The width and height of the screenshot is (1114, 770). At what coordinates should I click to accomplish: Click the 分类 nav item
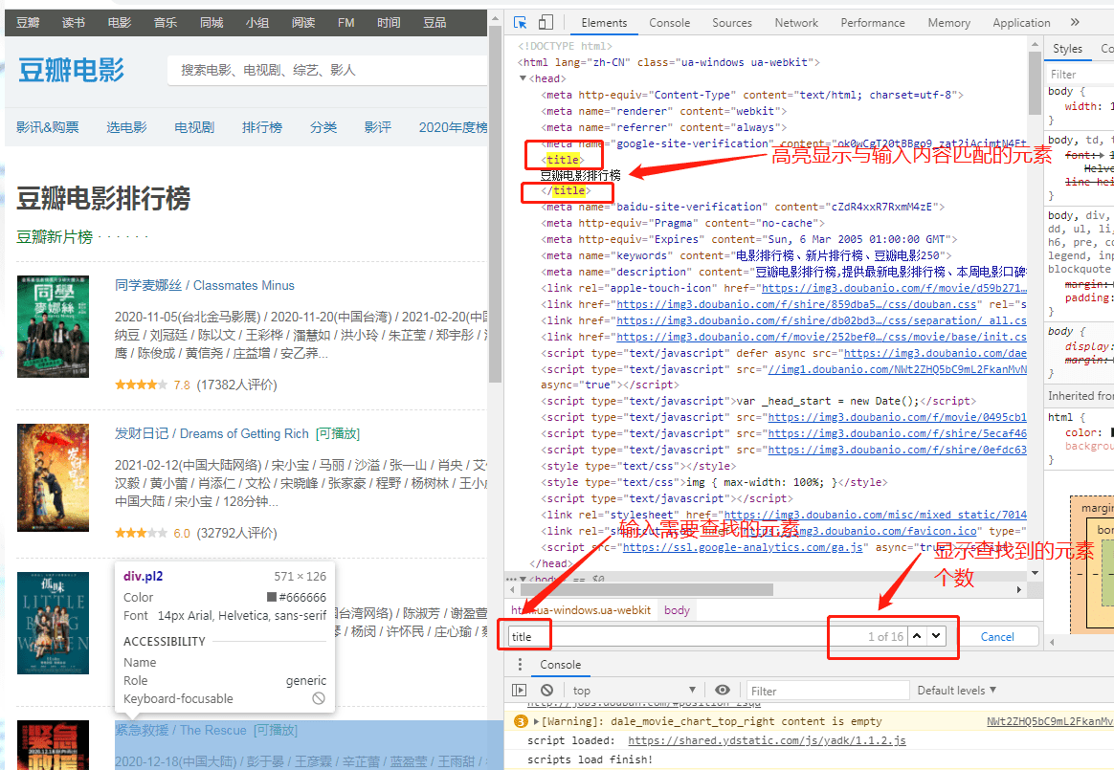pos(323,127)
